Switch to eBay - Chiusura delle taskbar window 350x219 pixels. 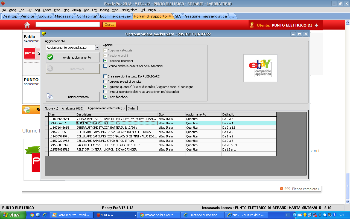tap(246, 215)
